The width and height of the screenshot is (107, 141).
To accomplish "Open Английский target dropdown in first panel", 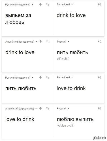I will (x=65, y=4).
